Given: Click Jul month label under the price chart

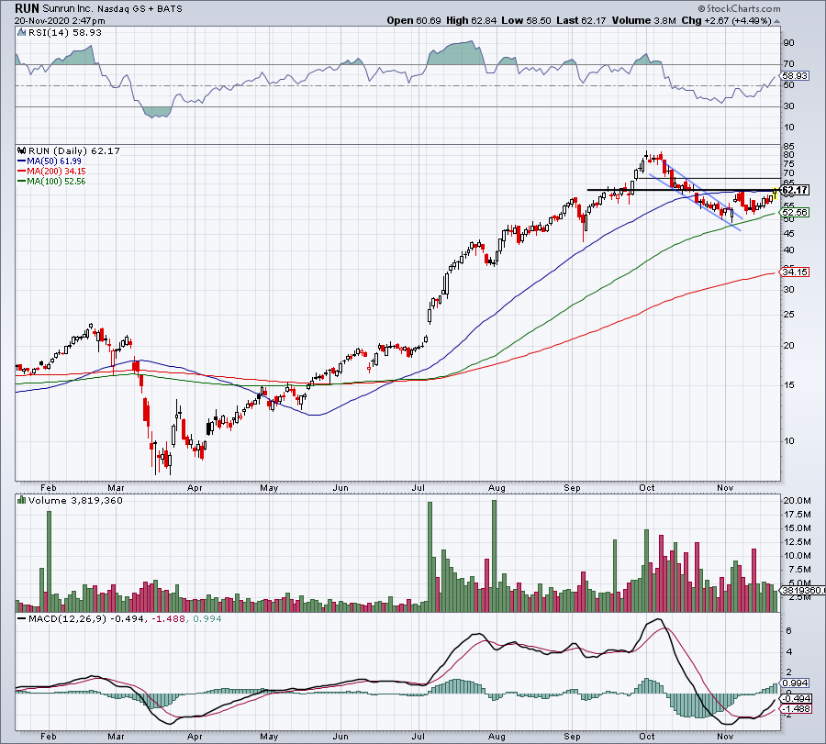Looking at the screenshot, I should [419, 488].
